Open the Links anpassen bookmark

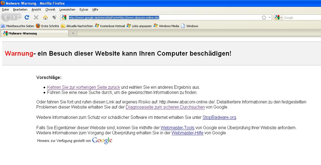139,26
